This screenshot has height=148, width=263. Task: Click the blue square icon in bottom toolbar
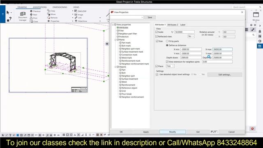tap(18, 135)
